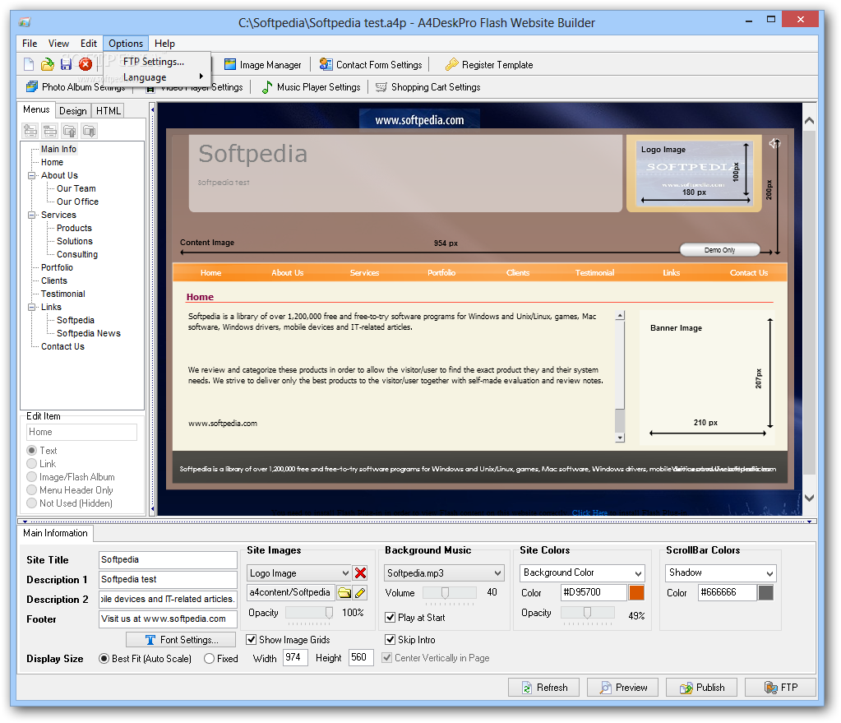Open Photo Album Settings

(x=76, y=87)
